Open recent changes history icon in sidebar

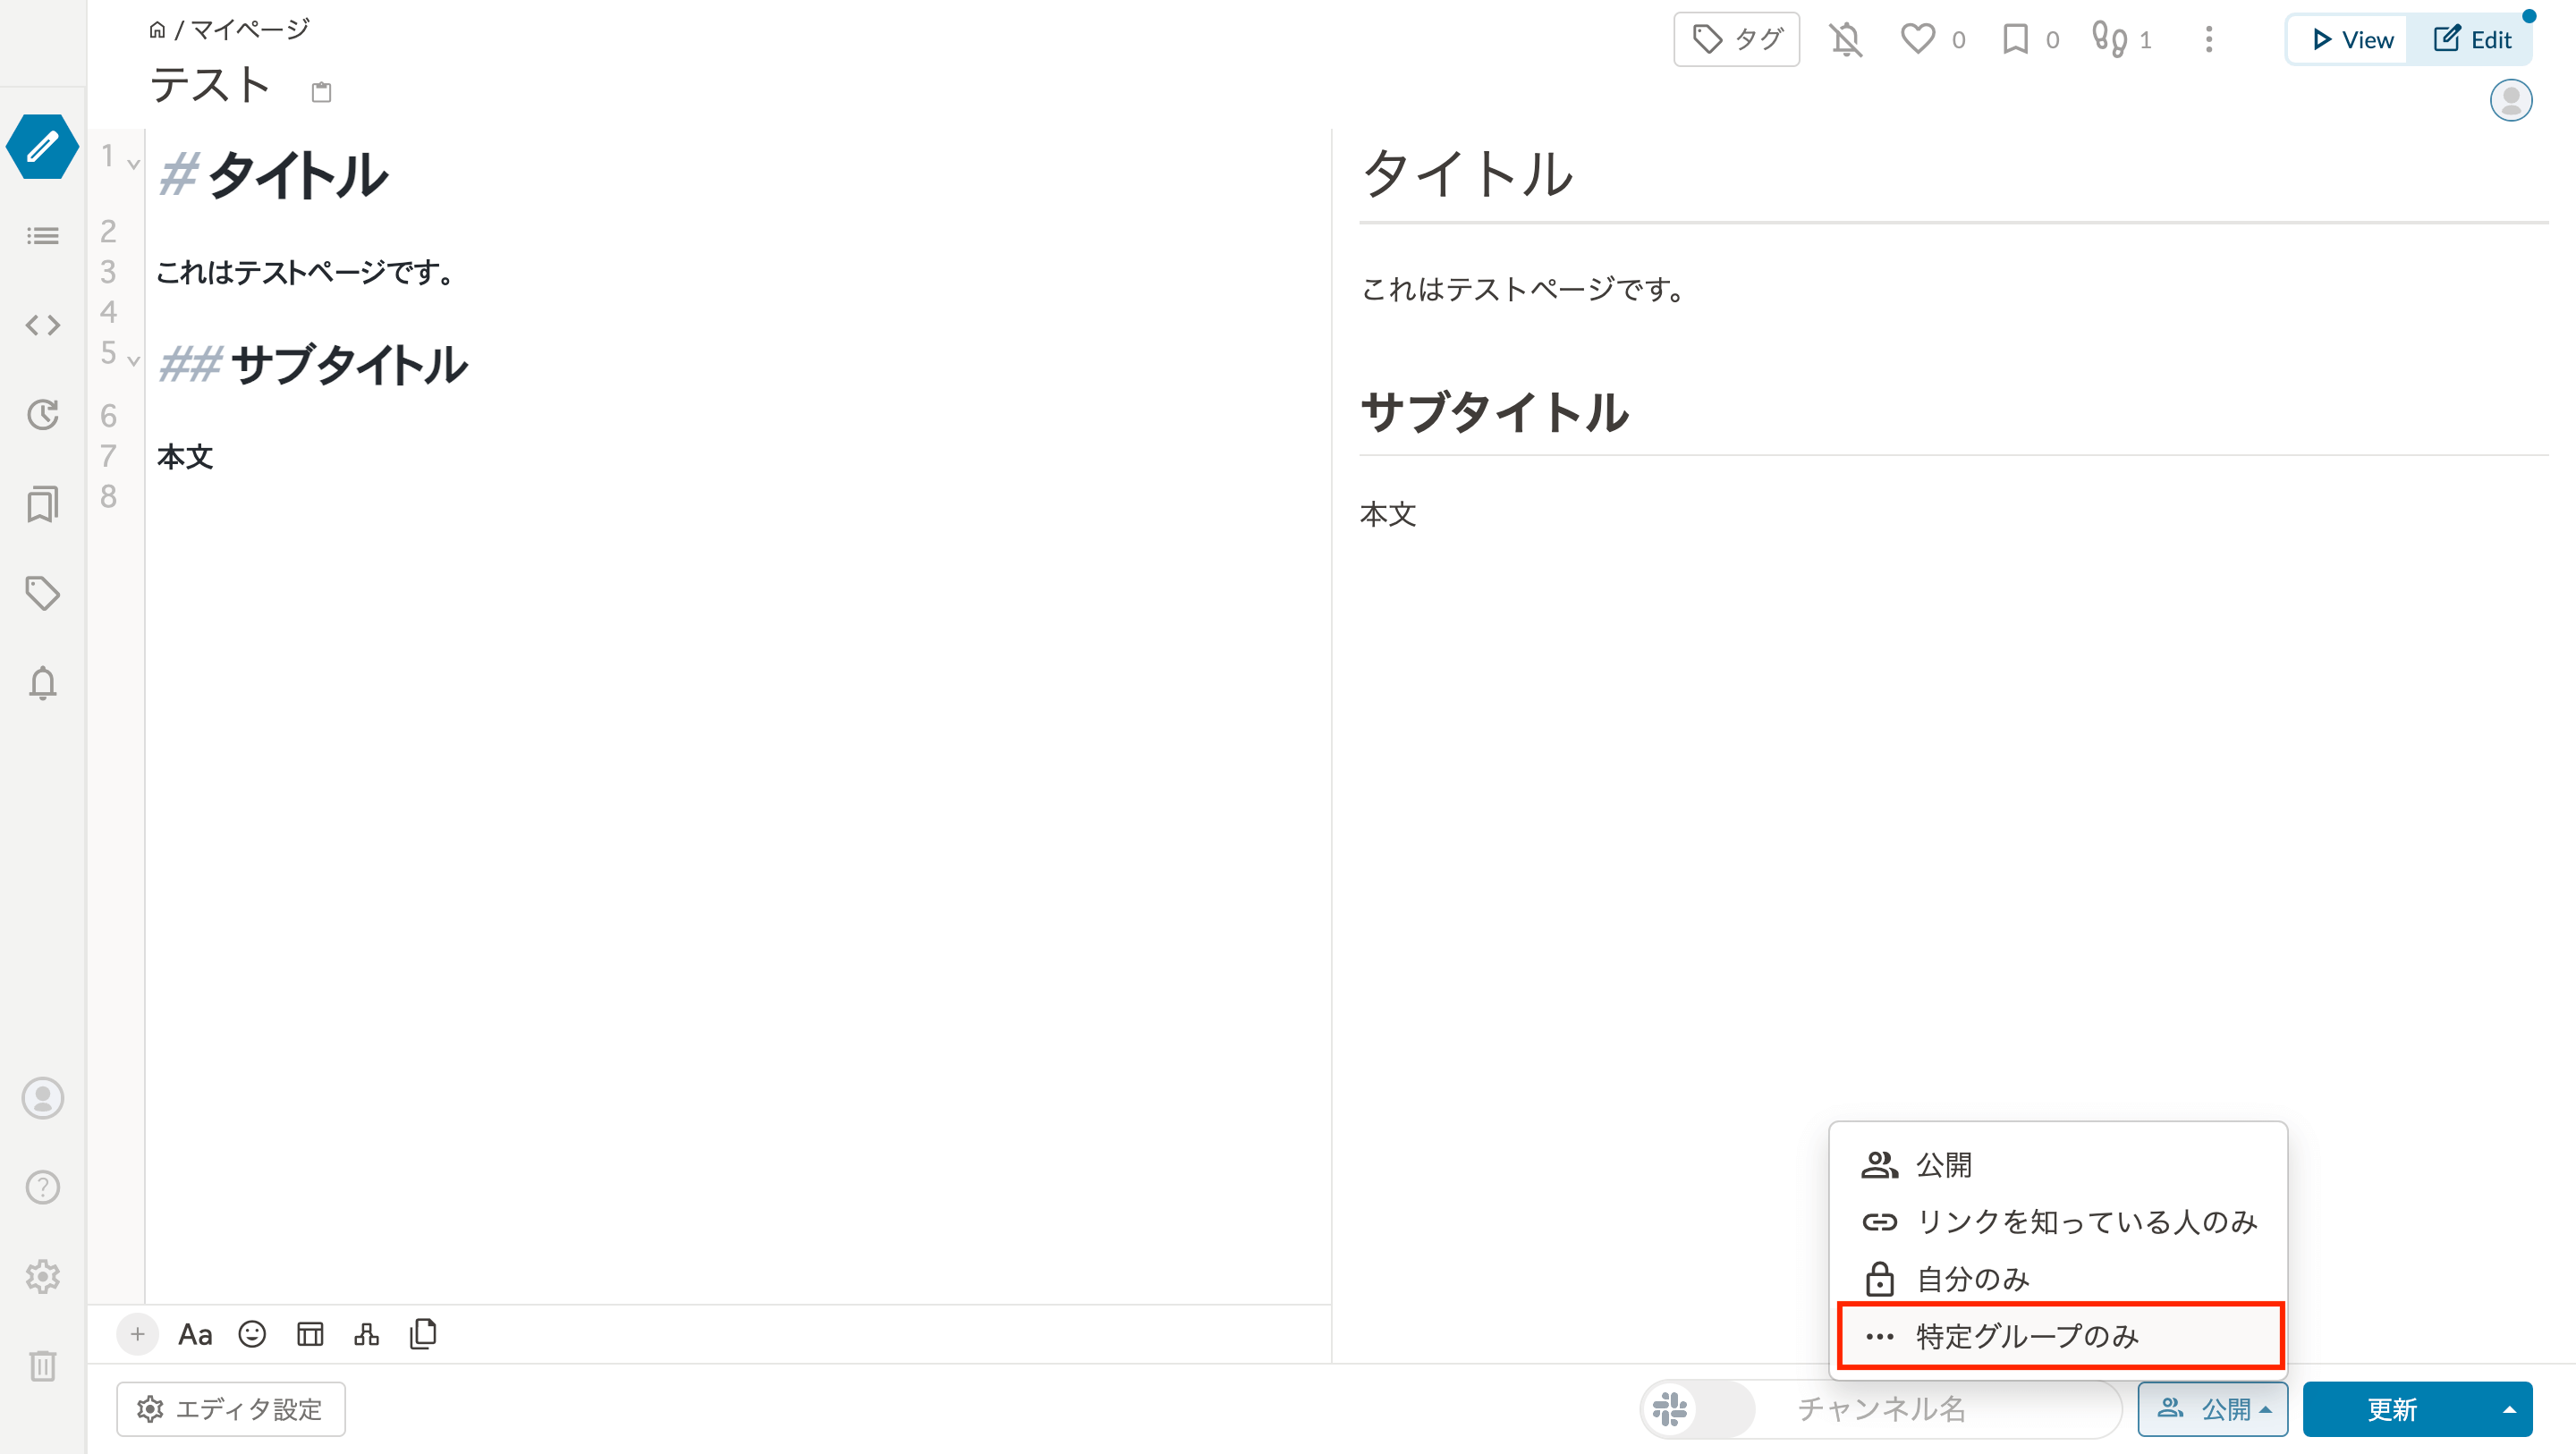tap(42, 414)
